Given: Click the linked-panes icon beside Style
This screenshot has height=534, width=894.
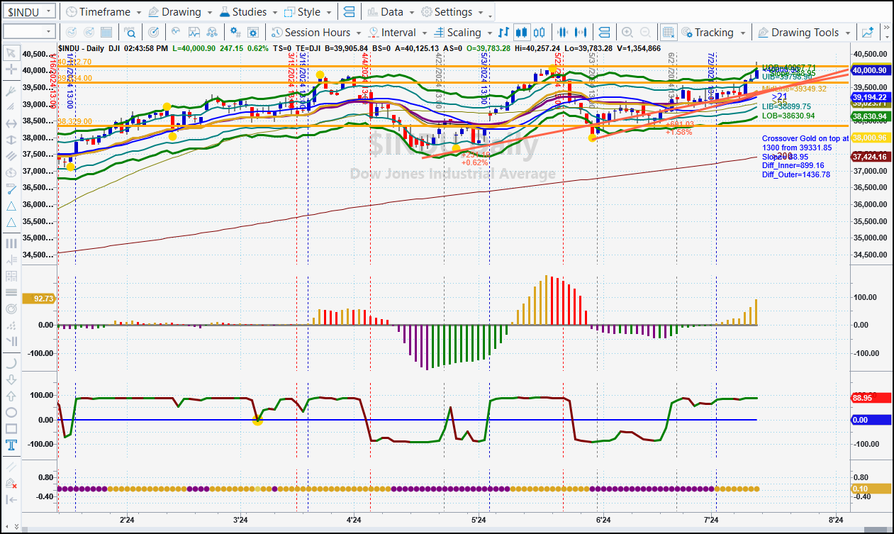Looking at the screenshot, I should 348,12.
